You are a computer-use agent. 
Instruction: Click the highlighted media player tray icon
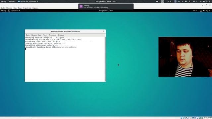pyautogui.click(x=175, y=1)
